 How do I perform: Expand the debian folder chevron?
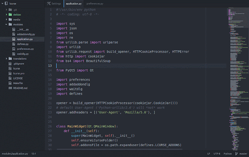click(x=6, y=14)
